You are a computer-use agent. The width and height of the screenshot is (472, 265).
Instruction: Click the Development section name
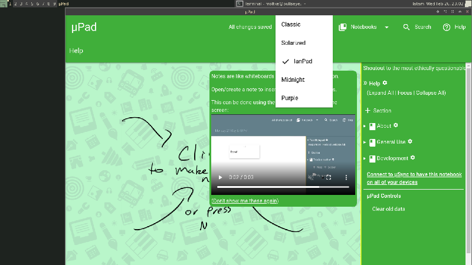click(x=392, y=158)
